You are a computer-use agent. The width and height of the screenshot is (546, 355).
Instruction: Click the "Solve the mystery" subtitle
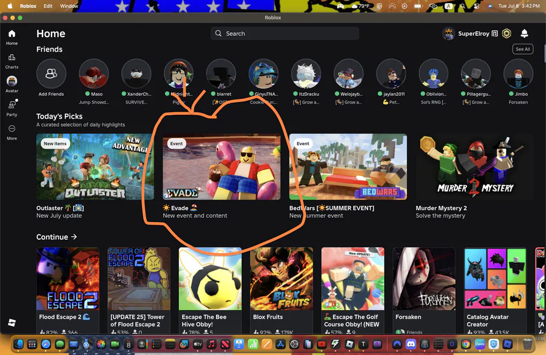pyautogui.click(x=440, y=215)
